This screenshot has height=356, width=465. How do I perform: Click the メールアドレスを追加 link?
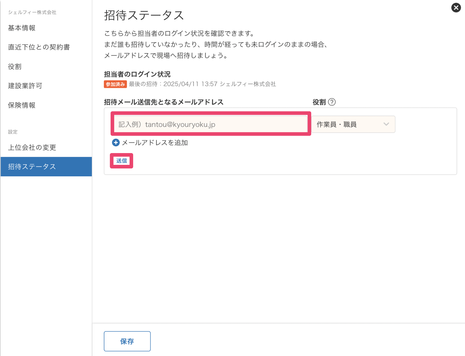(155, 143)
